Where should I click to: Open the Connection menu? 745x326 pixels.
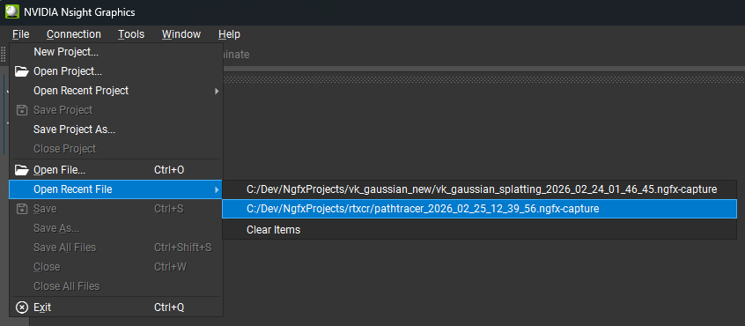[x=74, y=34]
